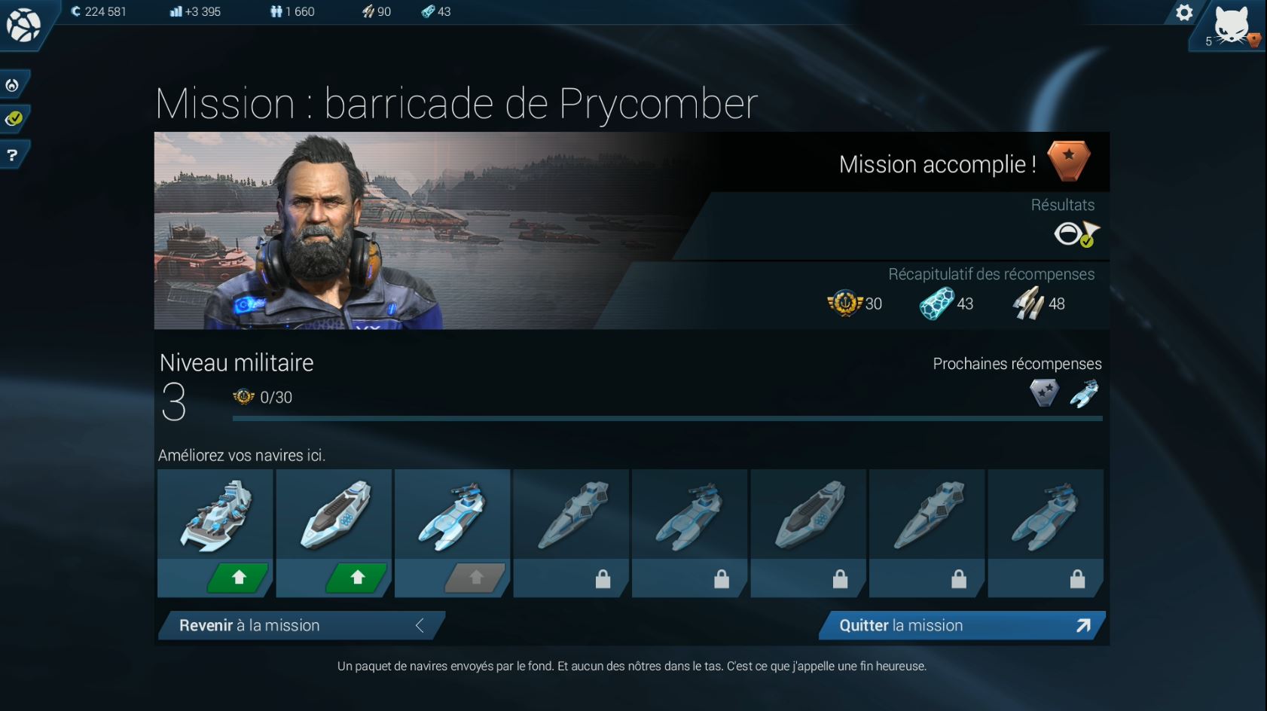Open the cat avatar player profile
The image size is (1267, 711).
click(1232, 25)
